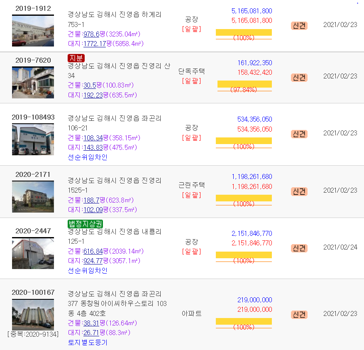The image size is (364, 350).
Task: Click 선순위임차인 note under 좌곤리 106-21
Action: pos(87,157)
